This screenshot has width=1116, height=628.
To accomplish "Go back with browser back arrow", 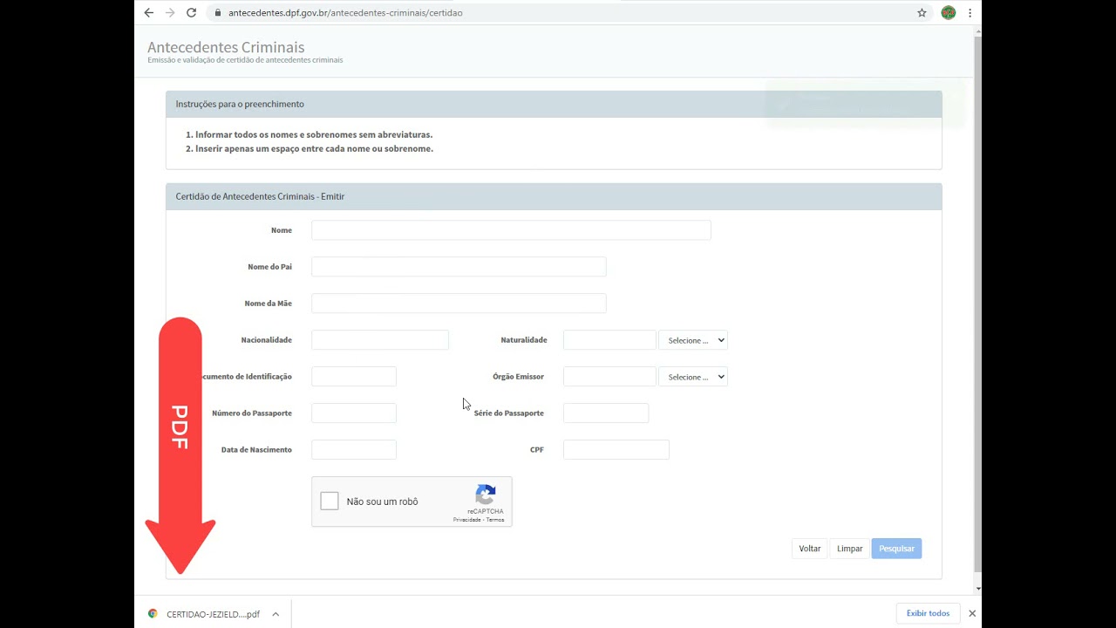I will click(x=148, y=13).
